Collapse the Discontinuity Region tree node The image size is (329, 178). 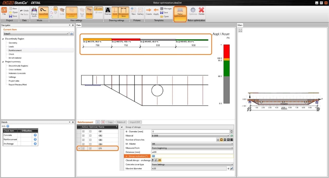[x=3, y=39]
